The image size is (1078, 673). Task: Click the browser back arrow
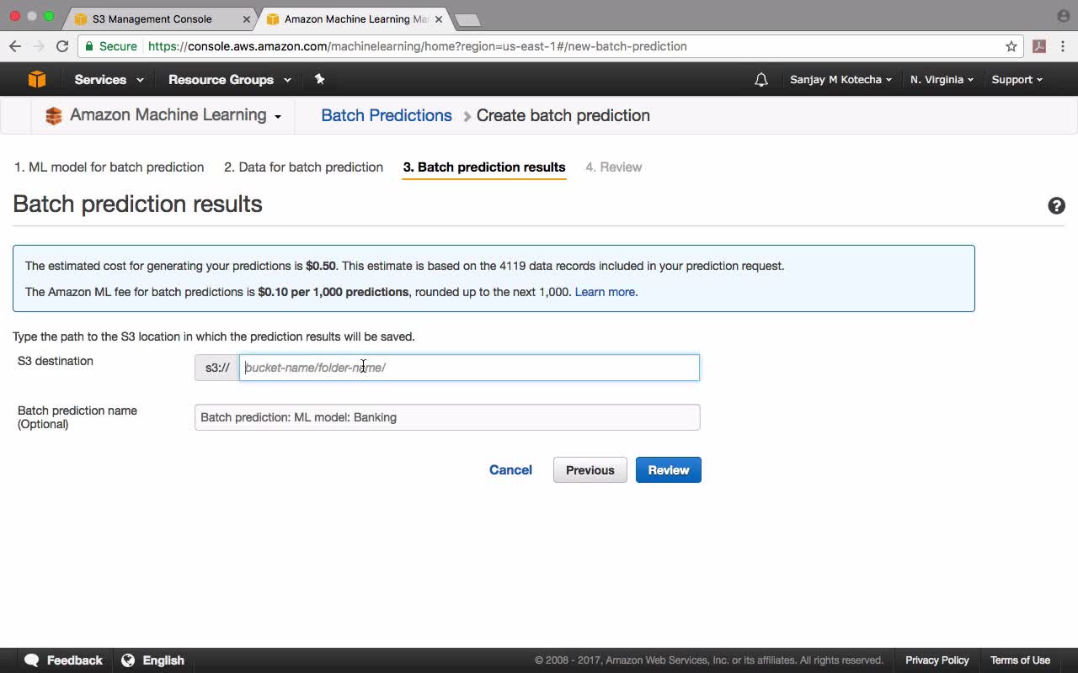(x=15, y=46)
